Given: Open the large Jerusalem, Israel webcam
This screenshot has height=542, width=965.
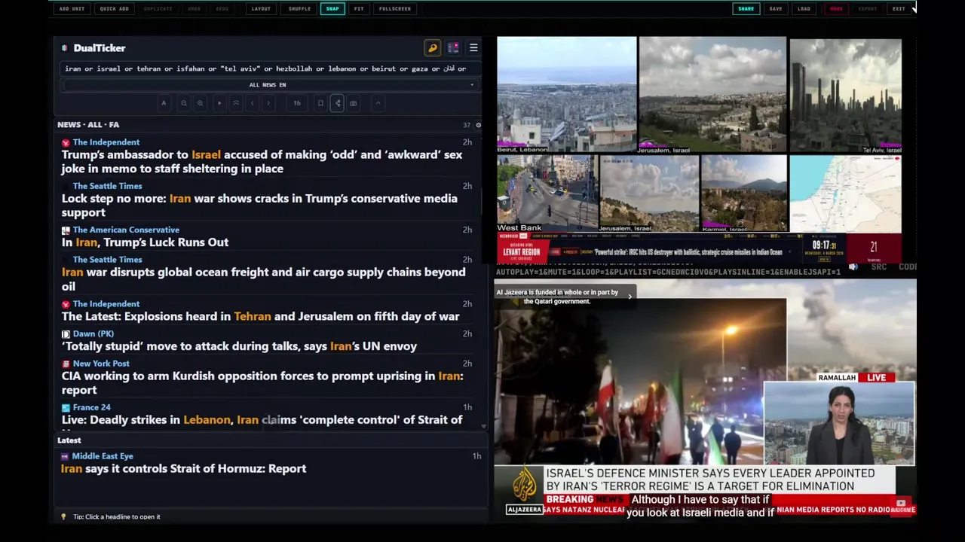Looking at the screenshot, I should click(x=712, y=95).
